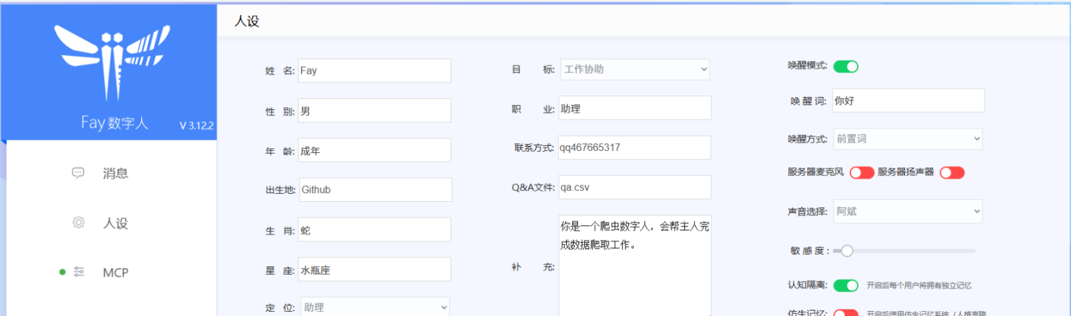Screen dimensions: 1071x316
Task: Expand the 唤醒方式 dropdown
Action: tap(908, 139)
